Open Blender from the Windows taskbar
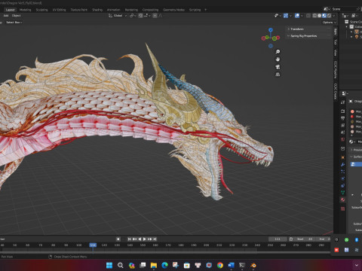This screenshot has width=362, height=271. pyautogui.click(x=253, y=265)
